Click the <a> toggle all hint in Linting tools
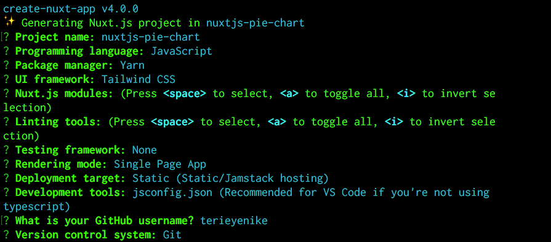This screenshot has height=242, width=551. coord(277,122)
